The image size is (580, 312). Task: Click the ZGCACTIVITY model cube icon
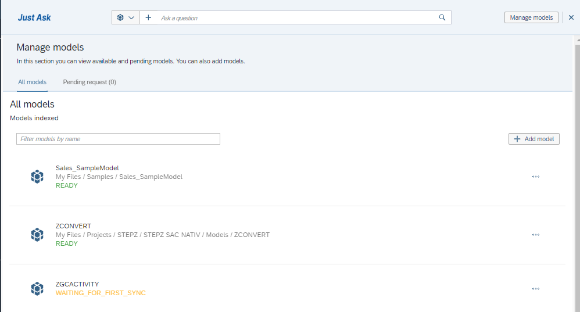[x=37, y=288]
